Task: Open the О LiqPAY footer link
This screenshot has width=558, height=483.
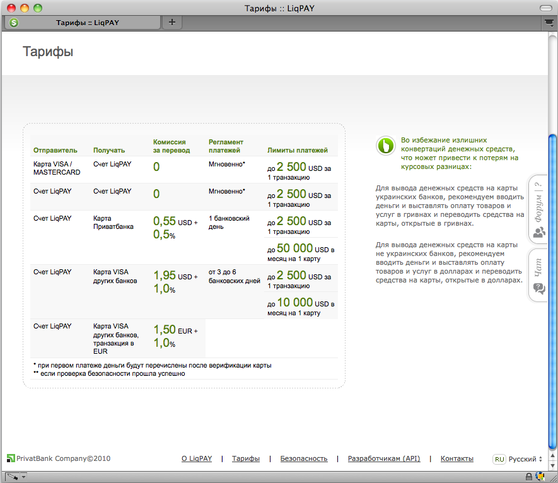Action: tap(197, 459)
